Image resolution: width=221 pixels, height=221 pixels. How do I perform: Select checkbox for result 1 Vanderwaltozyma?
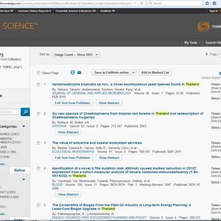tap(38, 84)
